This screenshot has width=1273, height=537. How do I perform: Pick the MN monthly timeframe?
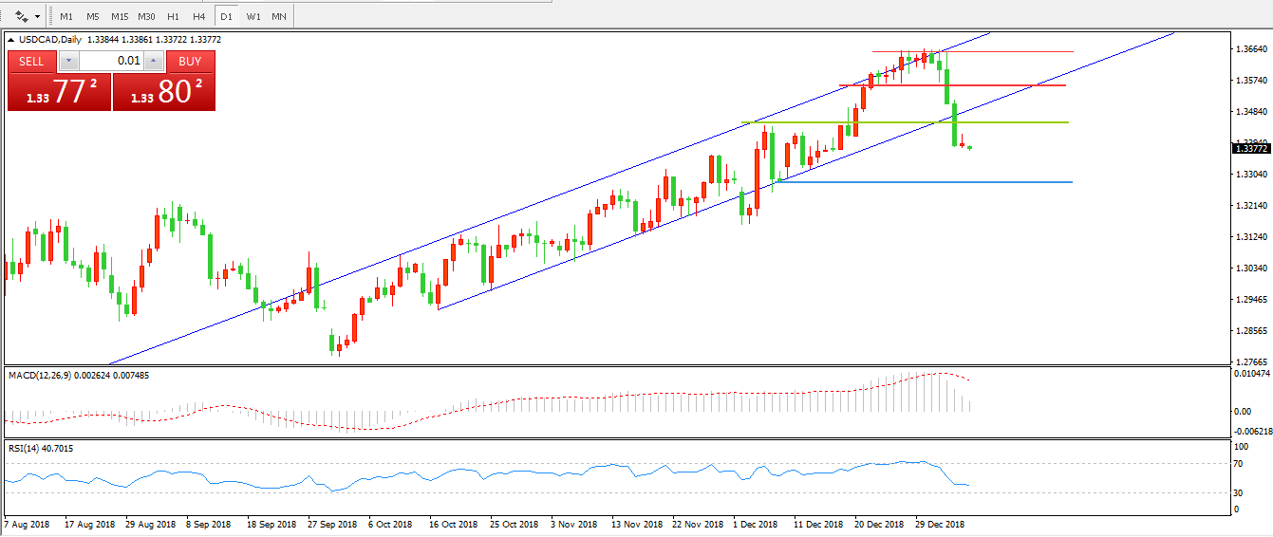coord(278,16)
